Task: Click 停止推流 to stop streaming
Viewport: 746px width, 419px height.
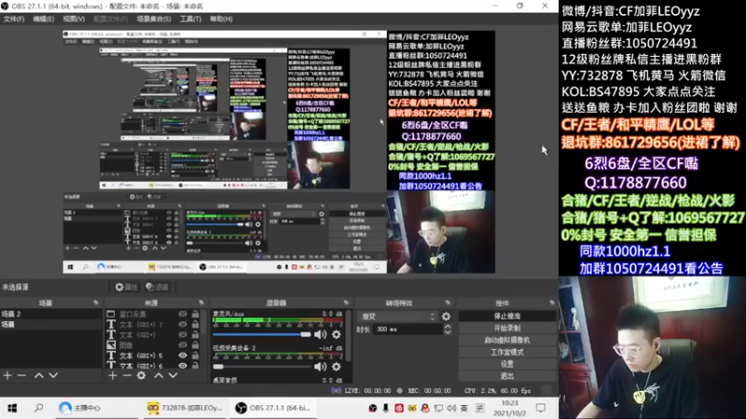Action: pos(507,316)
